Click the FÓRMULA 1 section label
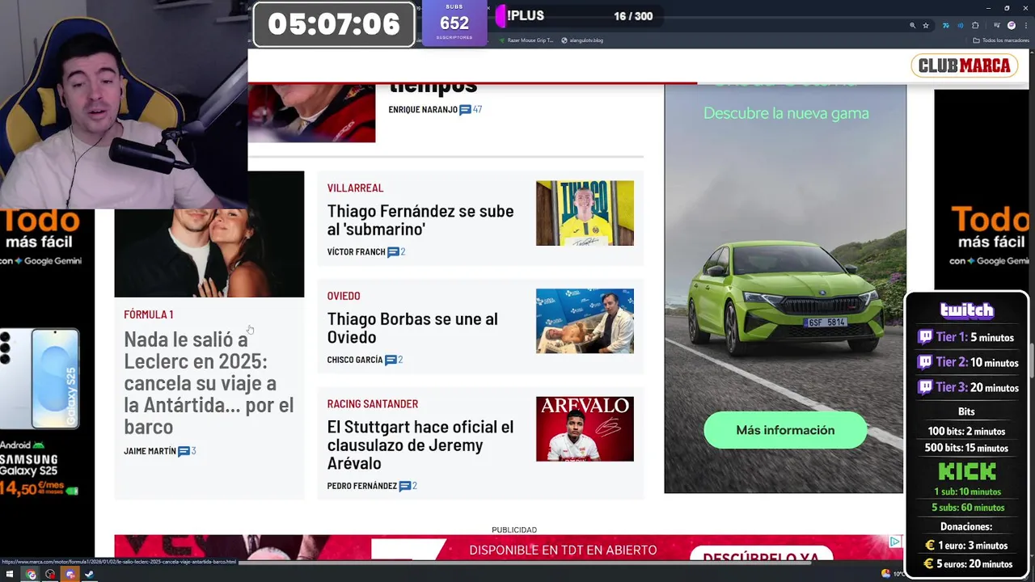This screenshot has width=1035, height=582. 149,314
